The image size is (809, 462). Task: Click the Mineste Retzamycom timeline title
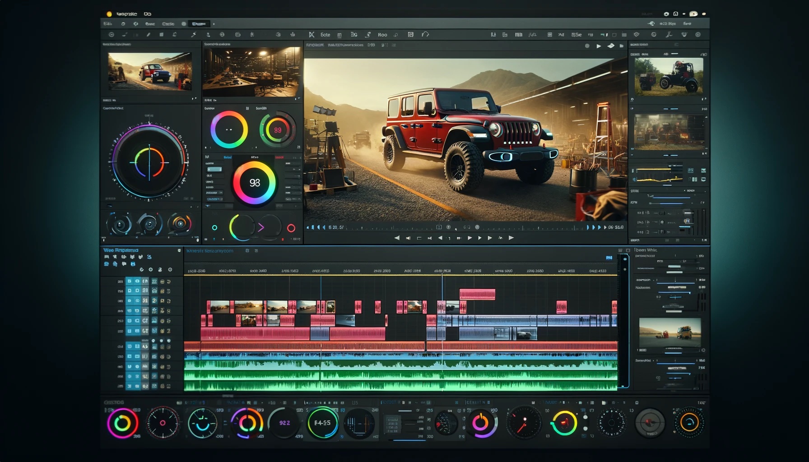210,251
